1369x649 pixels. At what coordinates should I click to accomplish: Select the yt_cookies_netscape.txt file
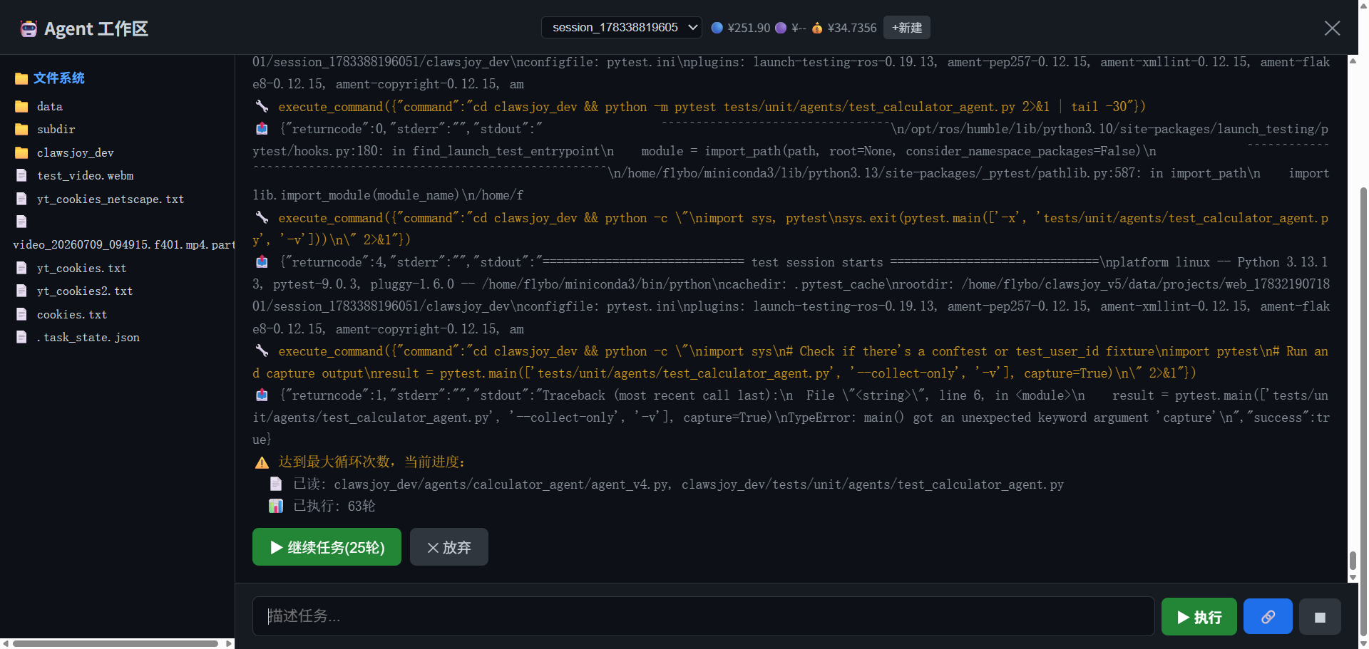(110, 199)
